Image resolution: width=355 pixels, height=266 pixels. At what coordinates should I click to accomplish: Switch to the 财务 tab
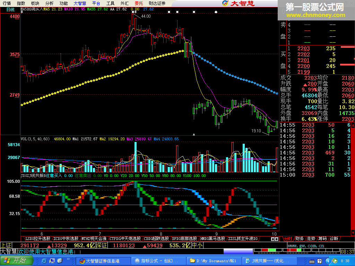[299, 239]
